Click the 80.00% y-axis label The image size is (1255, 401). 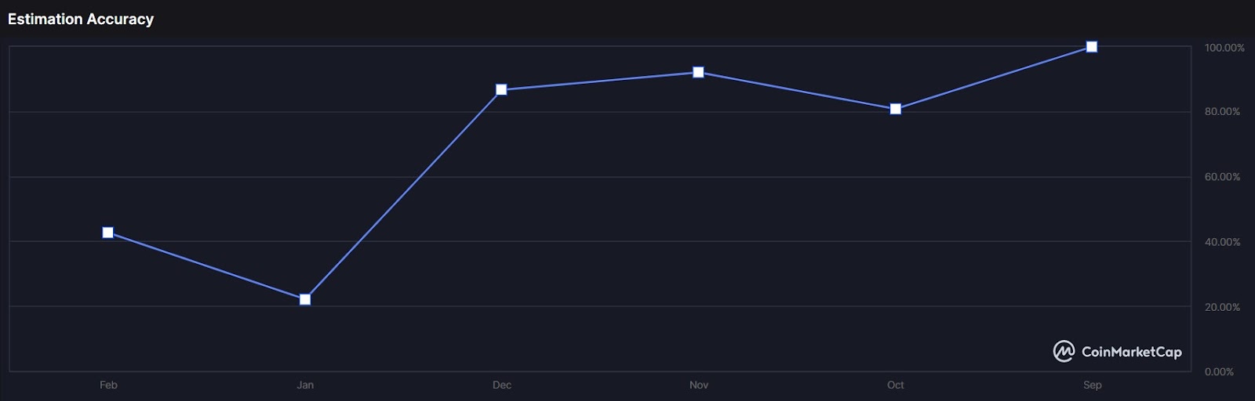(1222, 112)
